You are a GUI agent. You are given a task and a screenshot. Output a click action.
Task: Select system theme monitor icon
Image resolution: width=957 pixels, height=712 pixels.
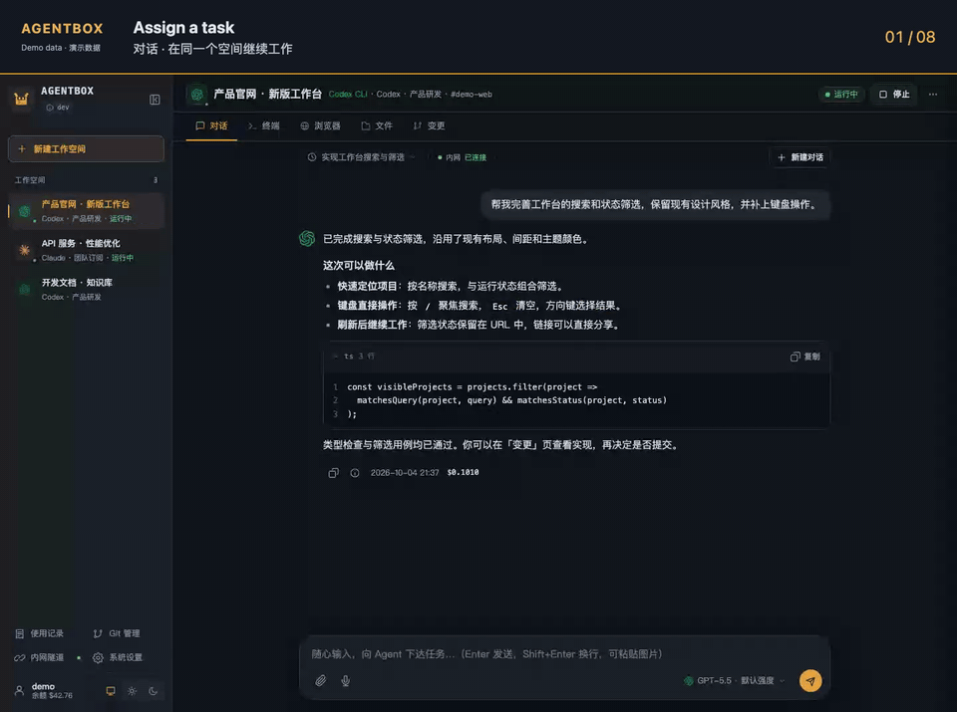(x=111, y=691)
